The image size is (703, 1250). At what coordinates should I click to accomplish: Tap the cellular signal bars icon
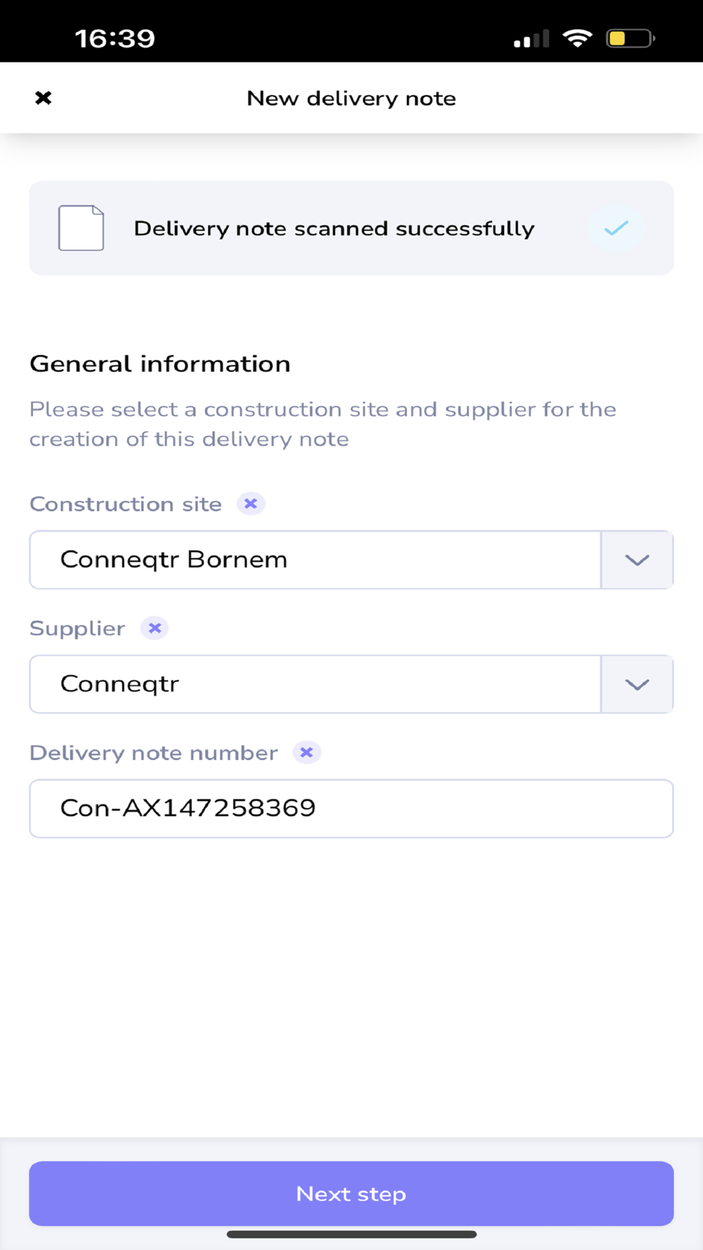tap(531, 39)
